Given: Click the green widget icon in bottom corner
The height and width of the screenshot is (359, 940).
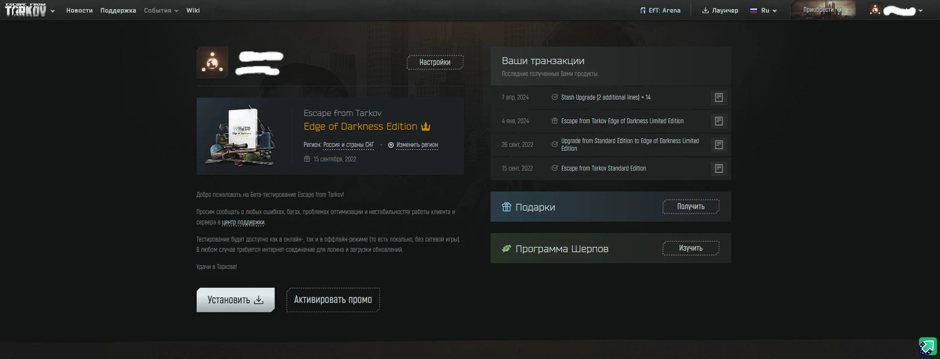Looking at the screenshot, I should (x=927, y=346).
